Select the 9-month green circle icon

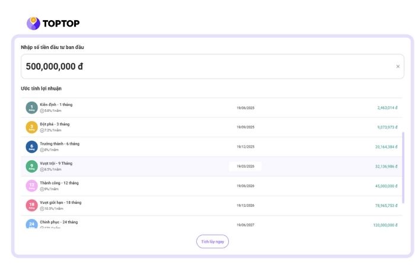(x=31, y=166)
